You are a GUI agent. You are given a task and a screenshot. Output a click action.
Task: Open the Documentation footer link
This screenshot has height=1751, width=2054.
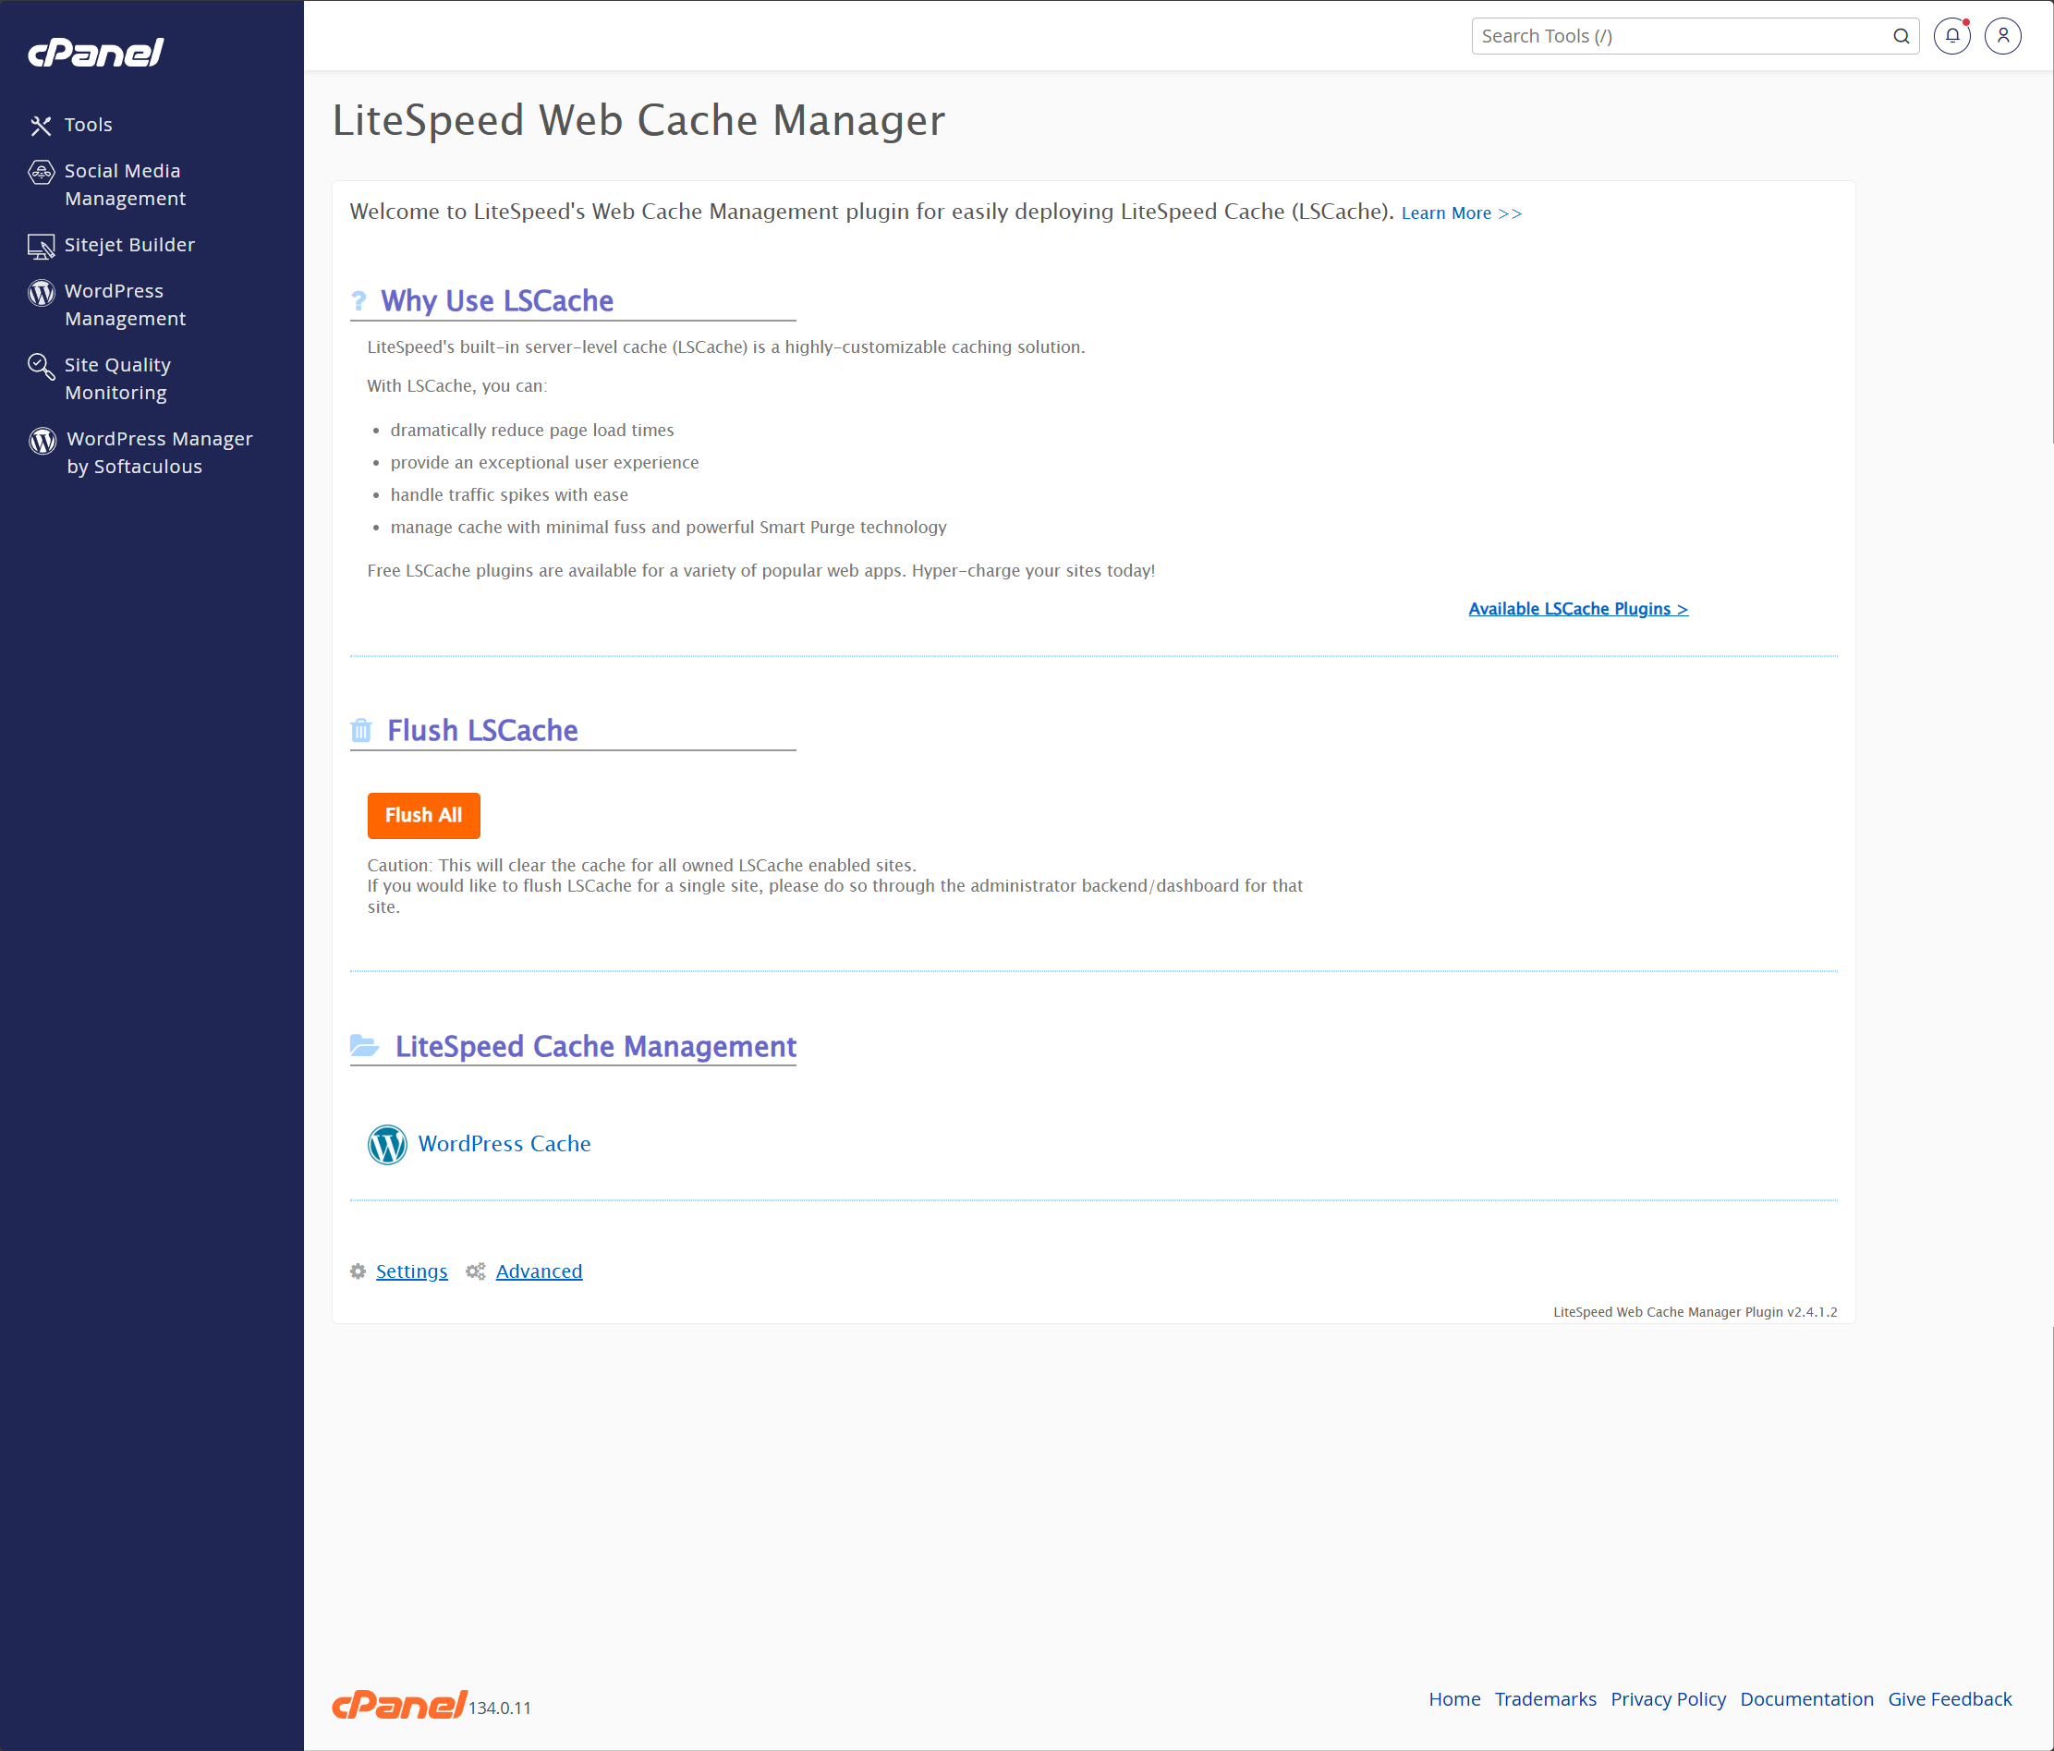(1806, 1699)
